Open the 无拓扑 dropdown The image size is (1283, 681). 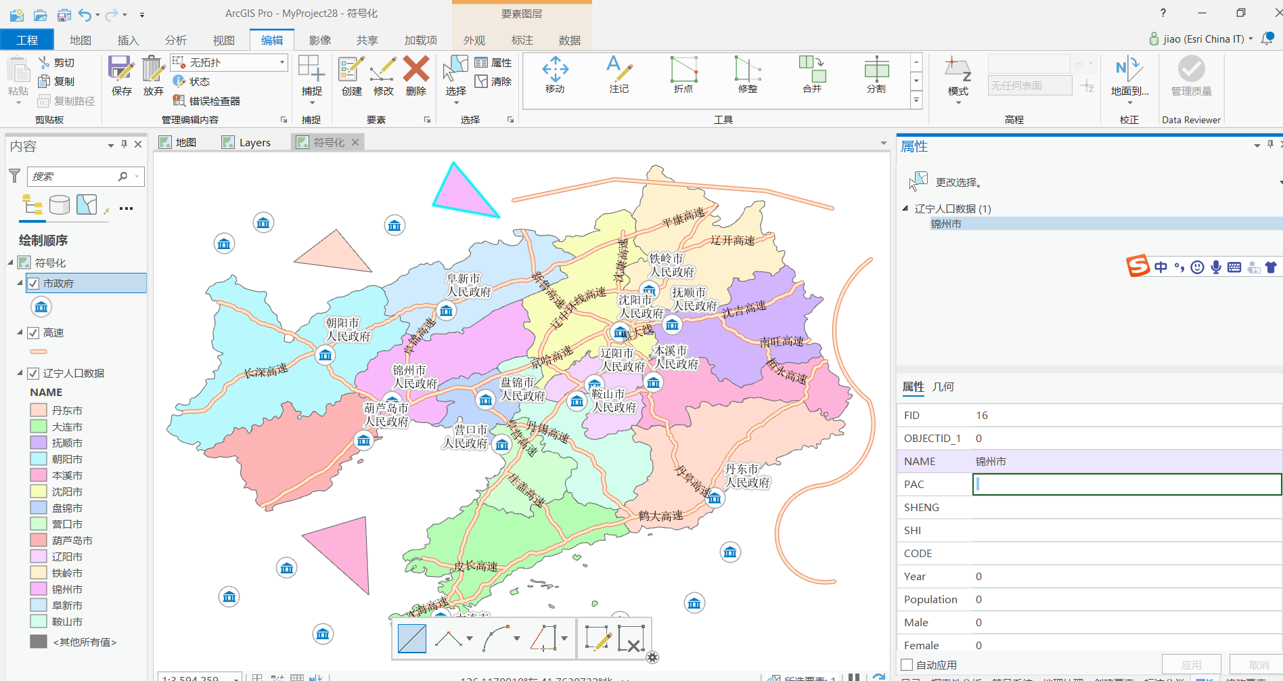(x=281, y=62)
